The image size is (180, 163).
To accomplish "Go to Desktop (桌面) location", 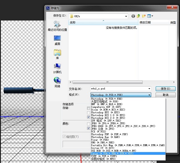I will [x=57, y=40].
